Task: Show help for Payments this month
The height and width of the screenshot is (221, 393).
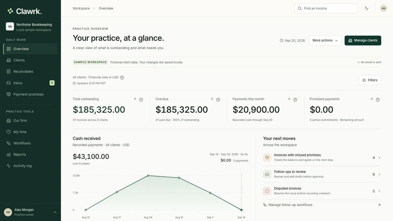Action: point(295,100)
